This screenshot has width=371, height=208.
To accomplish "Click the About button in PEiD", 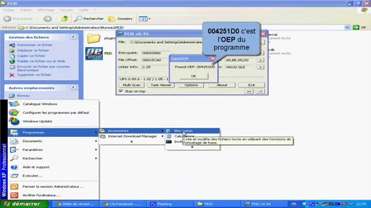I will (x=222, y=85).
